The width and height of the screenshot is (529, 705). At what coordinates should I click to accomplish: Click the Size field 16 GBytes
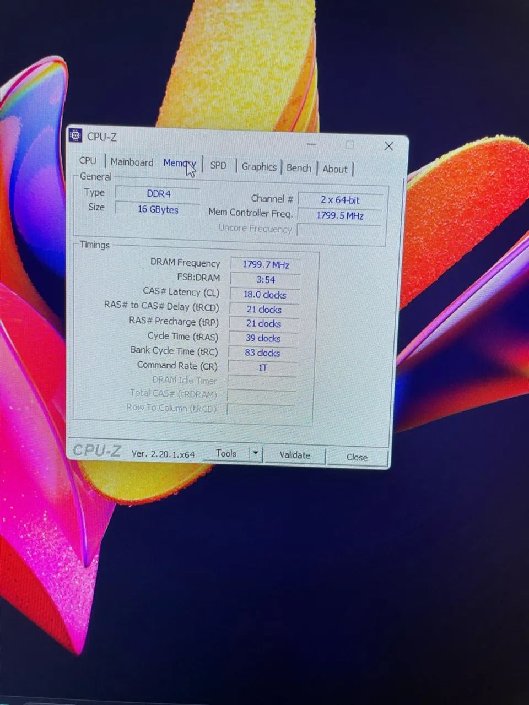(x=158, y=209)
